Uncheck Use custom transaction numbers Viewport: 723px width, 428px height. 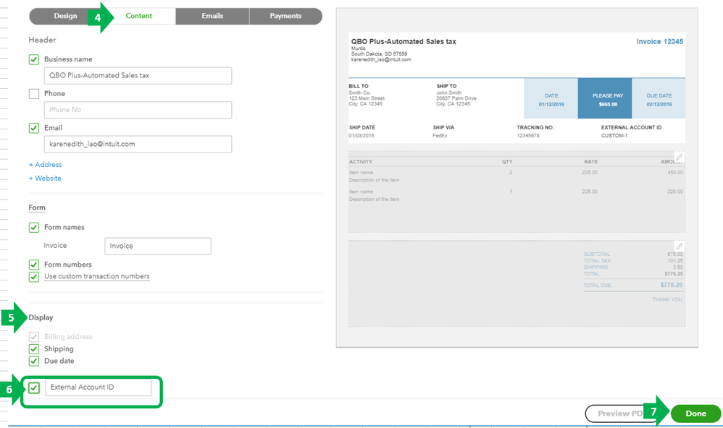34,276
